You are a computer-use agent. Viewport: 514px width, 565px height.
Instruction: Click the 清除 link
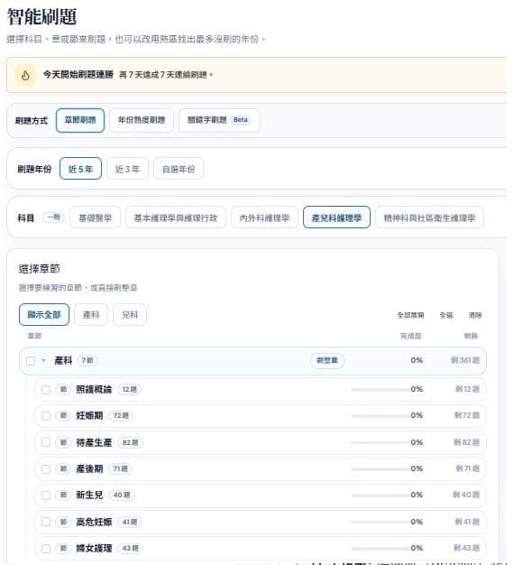pyautogui.click(x=474, y=315)
